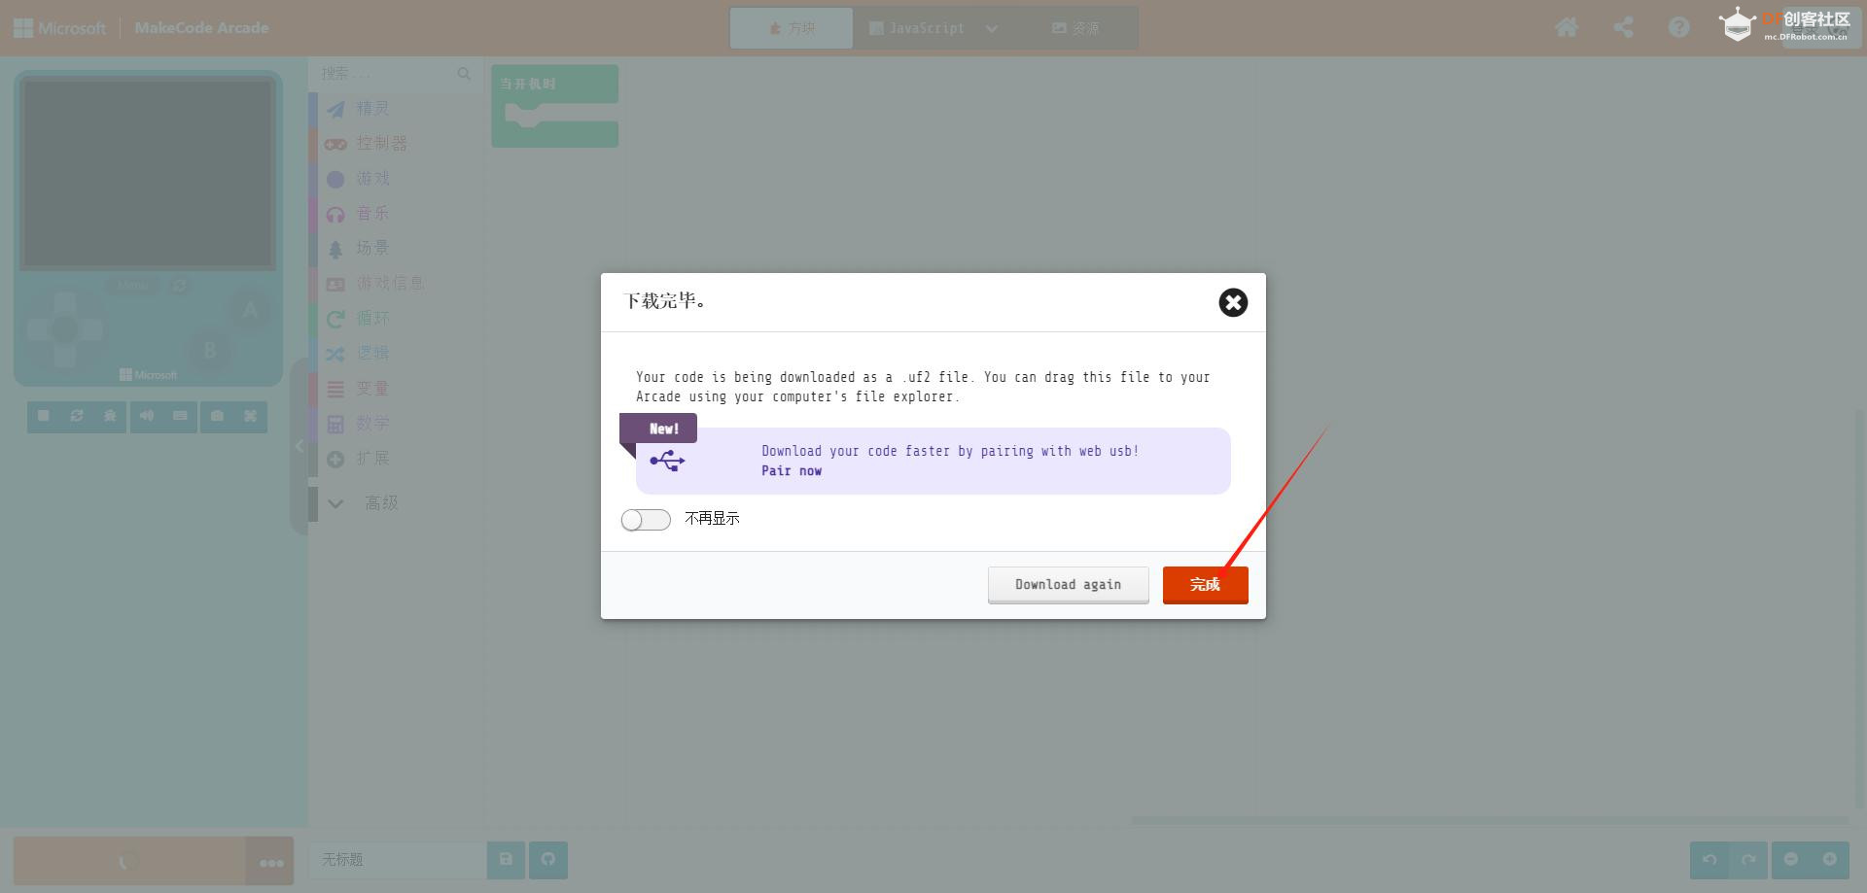Open the 扩展 extensions category
The height and width of the screenshot is (893, 1867).
[395, 459]
